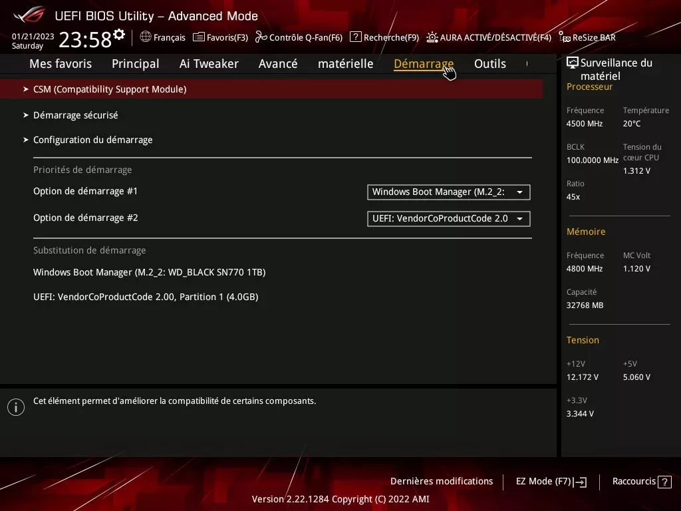The width and height of the screenshot is (681, 511).
Task: Open Option de démarrage #2 dropdown
Action: (448, 218)
